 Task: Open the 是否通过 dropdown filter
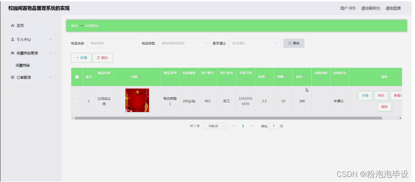coord(255,43)
